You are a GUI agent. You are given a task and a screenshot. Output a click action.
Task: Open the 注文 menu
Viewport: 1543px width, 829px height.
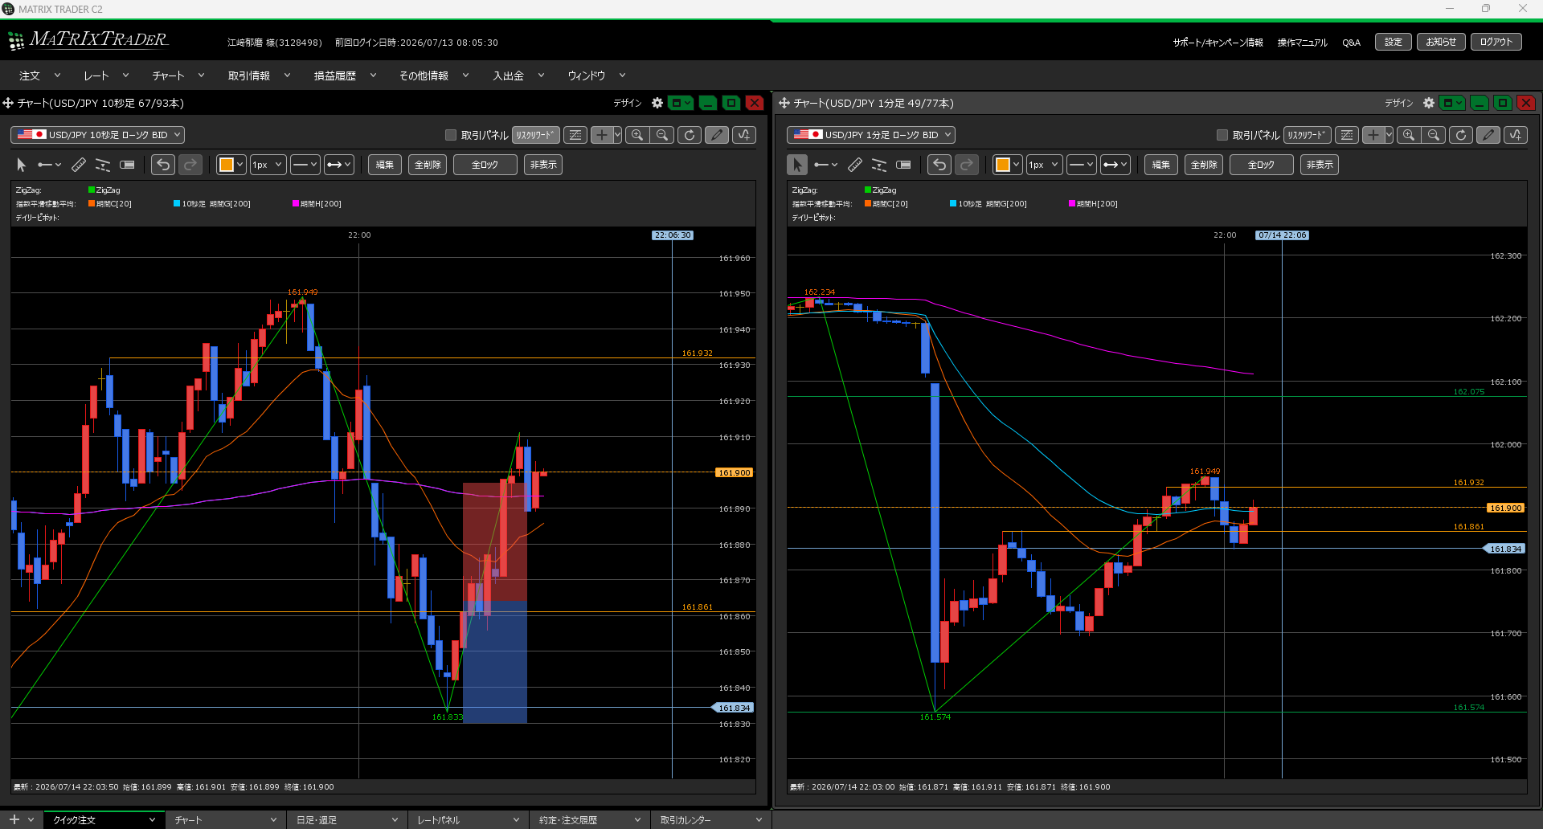click(39, 76)
